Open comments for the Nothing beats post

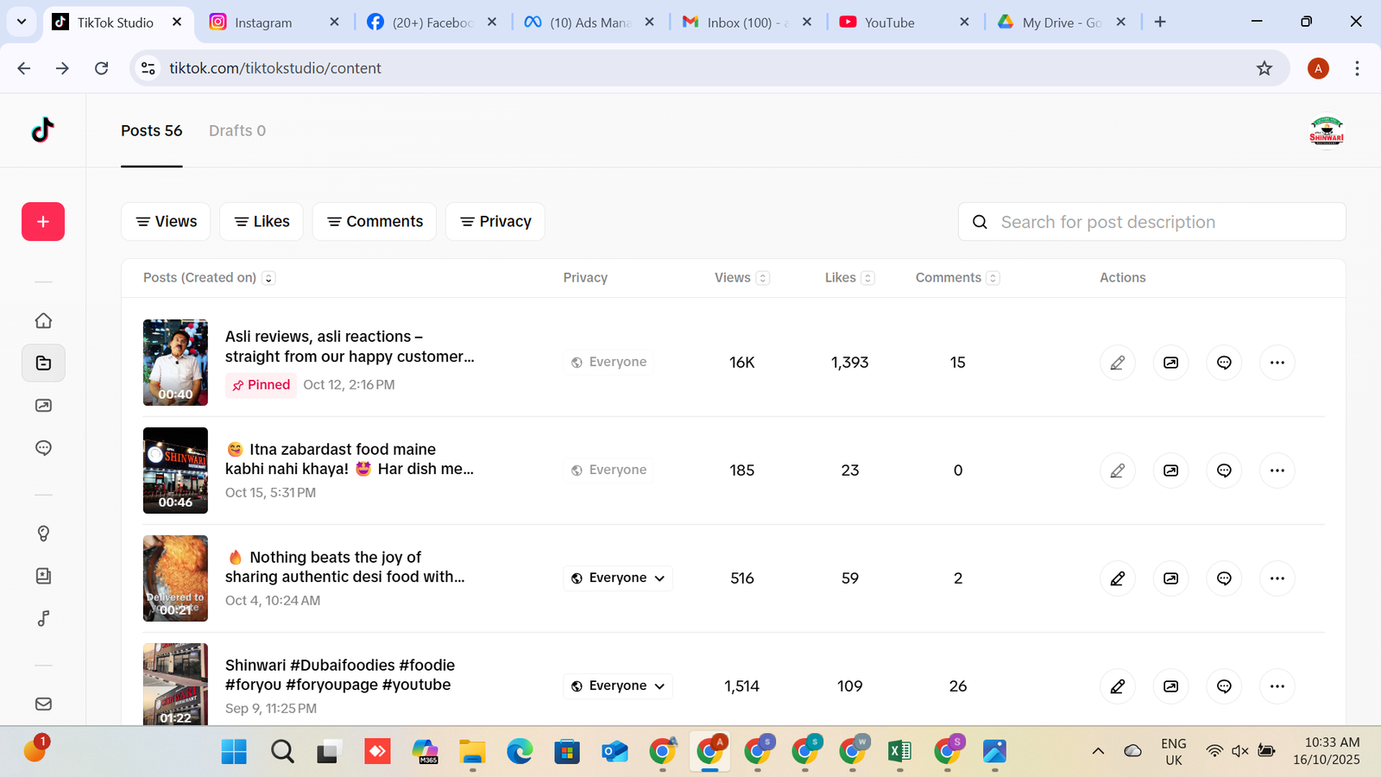point(1224,578)
